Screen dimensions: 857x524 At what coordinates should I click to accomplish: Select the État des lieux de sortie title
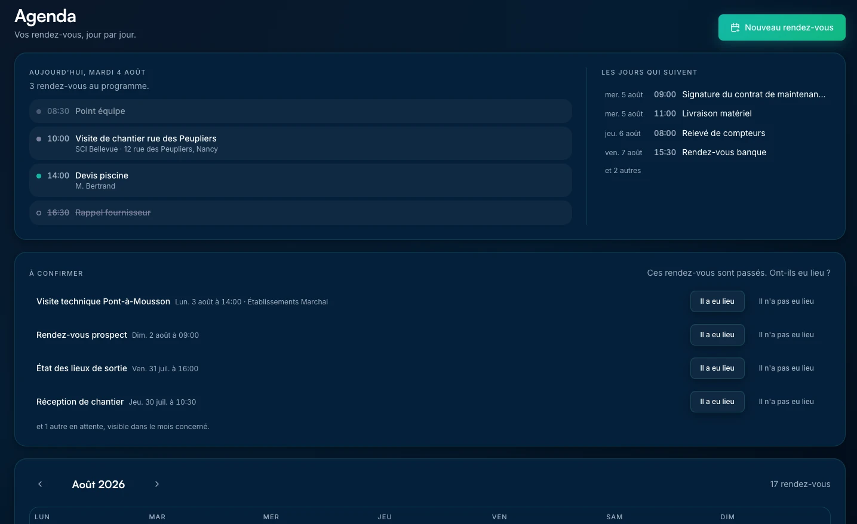click(x=82, y=368)
